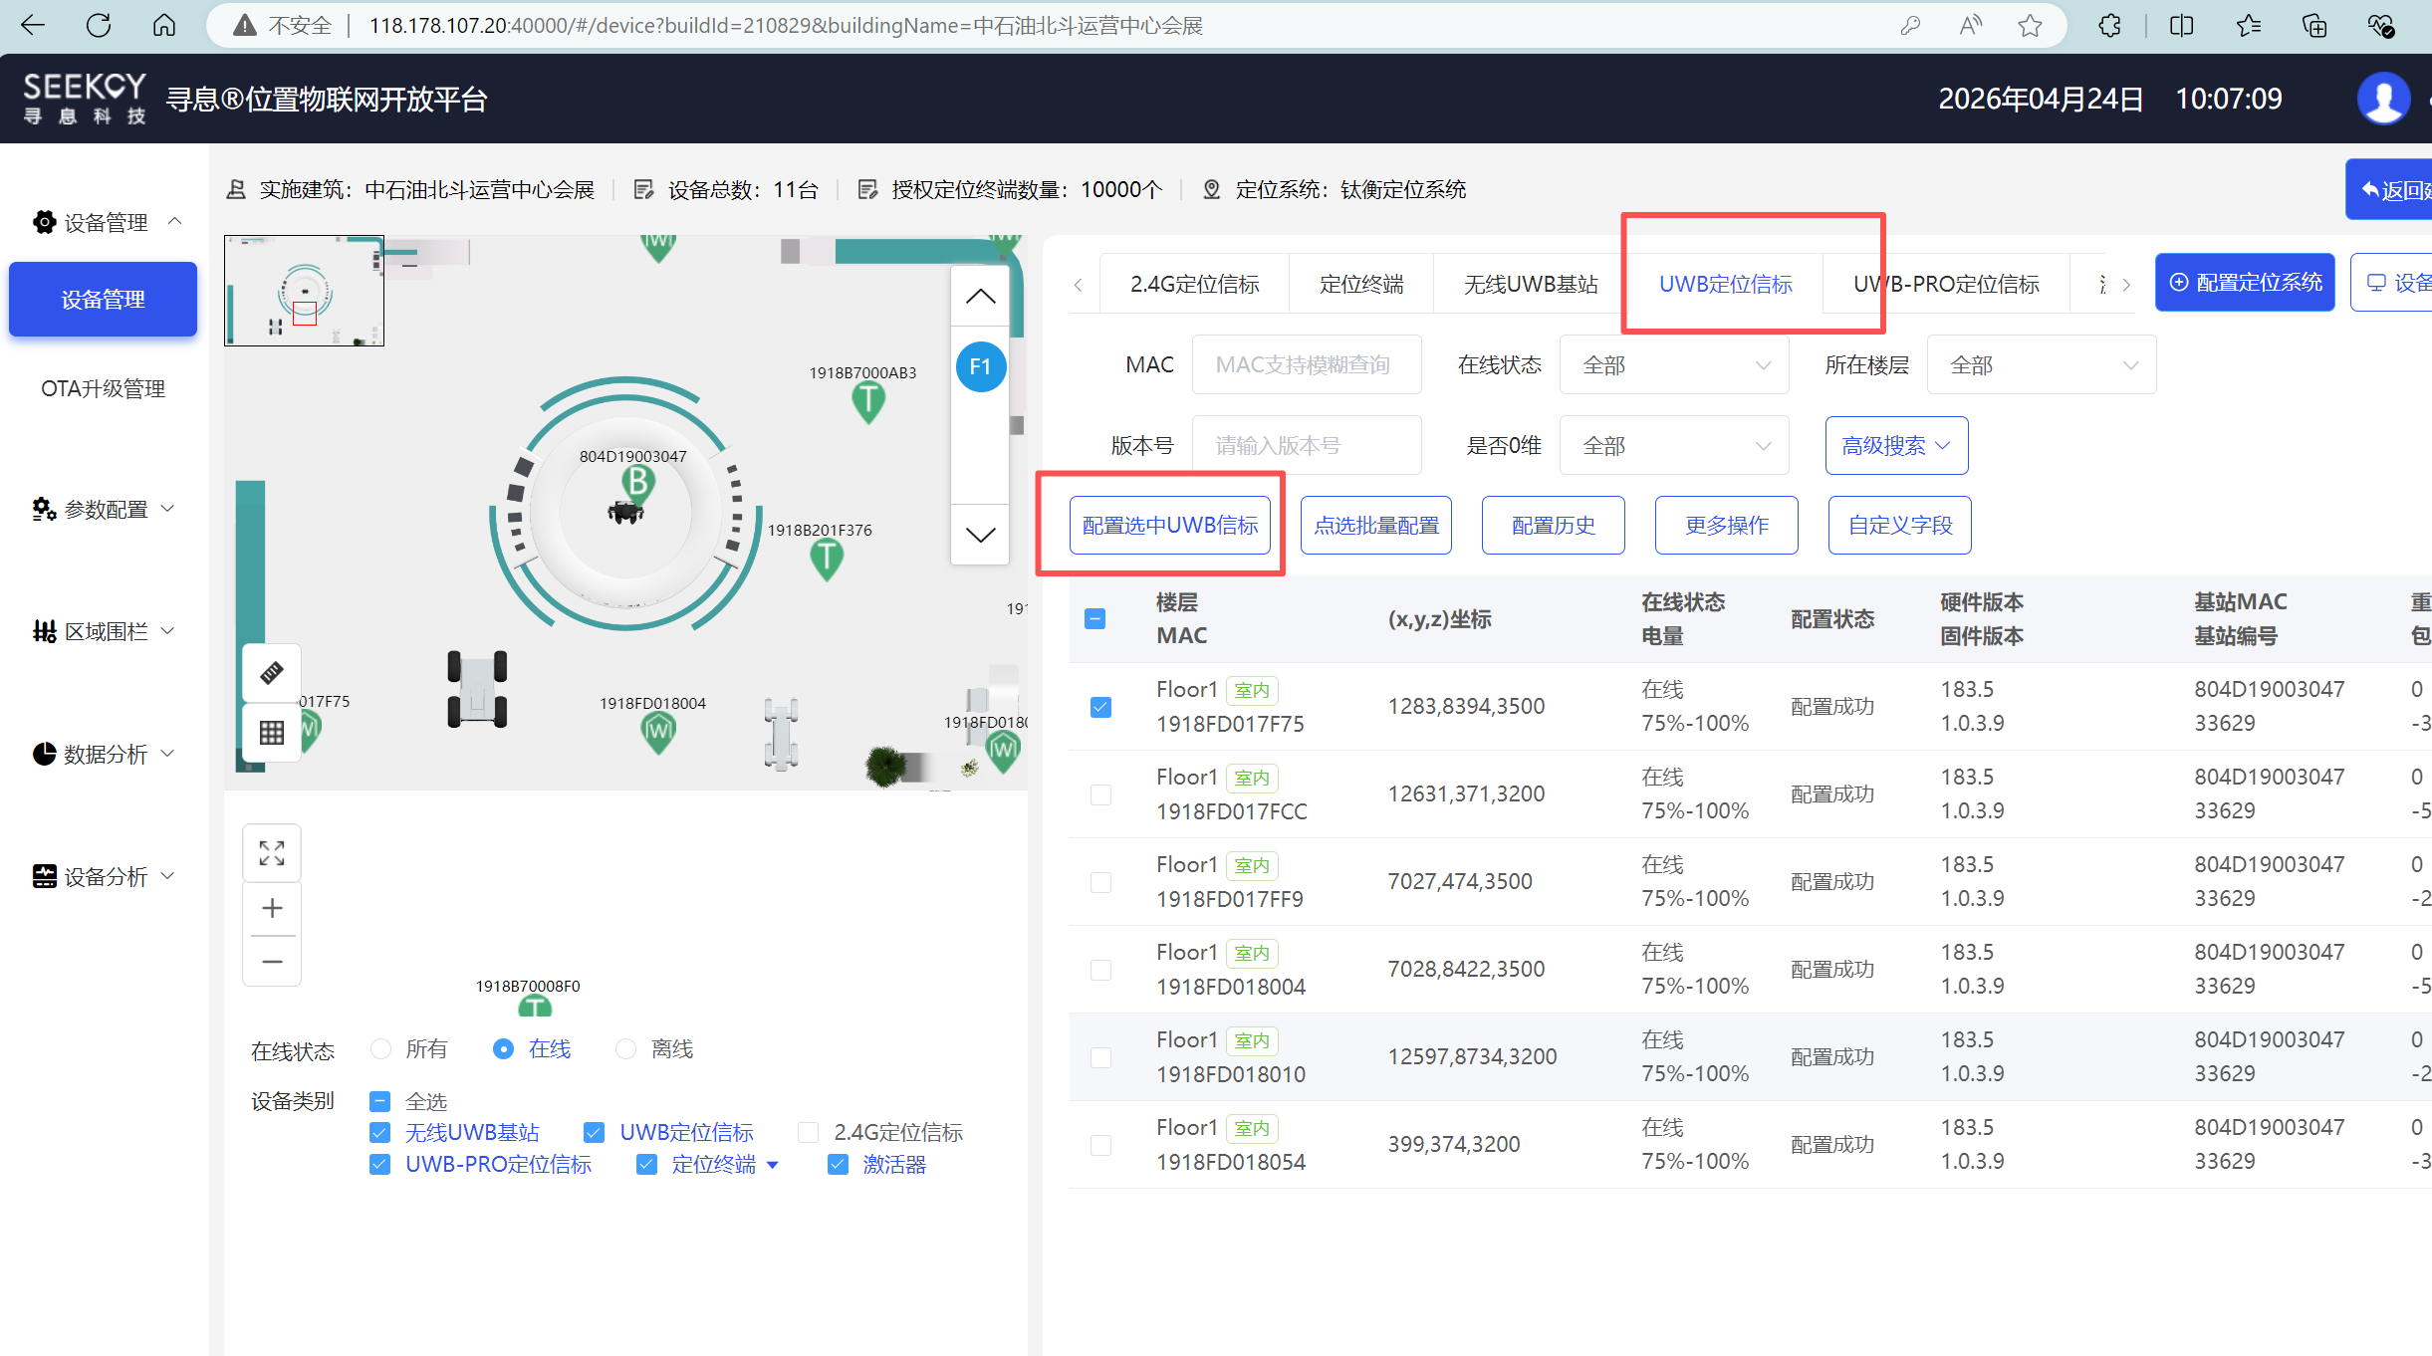2432x1356 pixels.
Task: Expand the 数据分析 sidebar group
Action: click(105, 755)
